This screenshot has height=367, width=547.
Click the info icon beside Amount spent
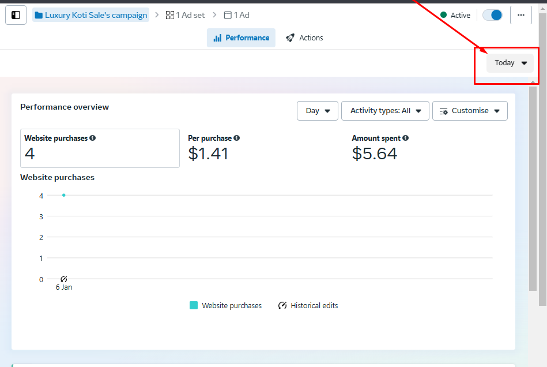406,138
